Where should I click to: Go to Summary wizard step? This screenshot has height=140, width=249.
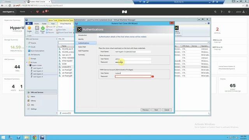pyautogui.click(x=81, y=55)
